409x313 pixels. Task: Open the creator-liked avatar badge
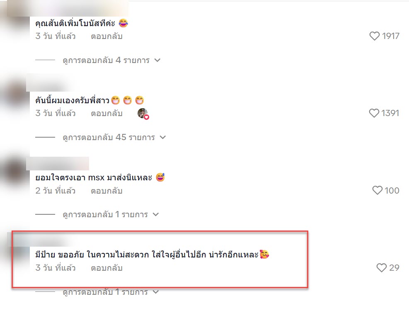point(143,114)
